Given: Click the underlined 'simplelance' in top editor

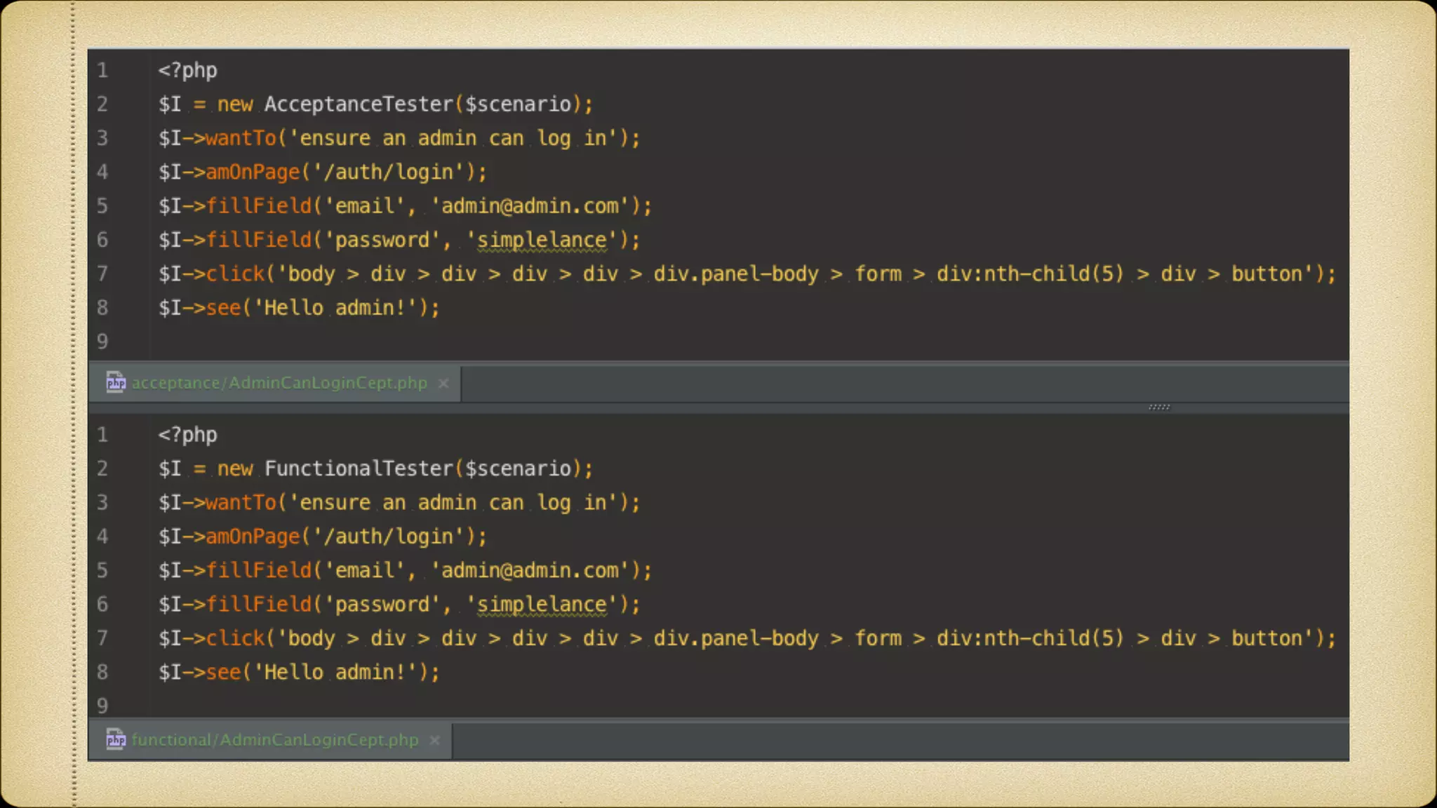Looking at the screenshot, I should coord(542,241).
